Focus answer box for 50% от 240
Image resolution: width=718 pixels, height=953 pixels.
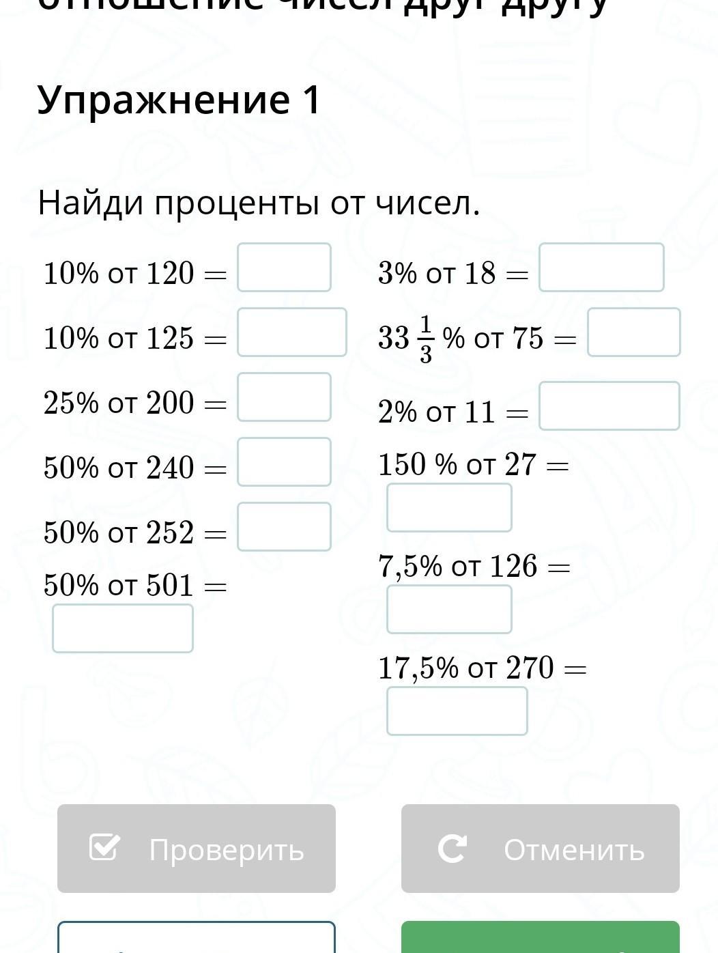tap(284, 462)
